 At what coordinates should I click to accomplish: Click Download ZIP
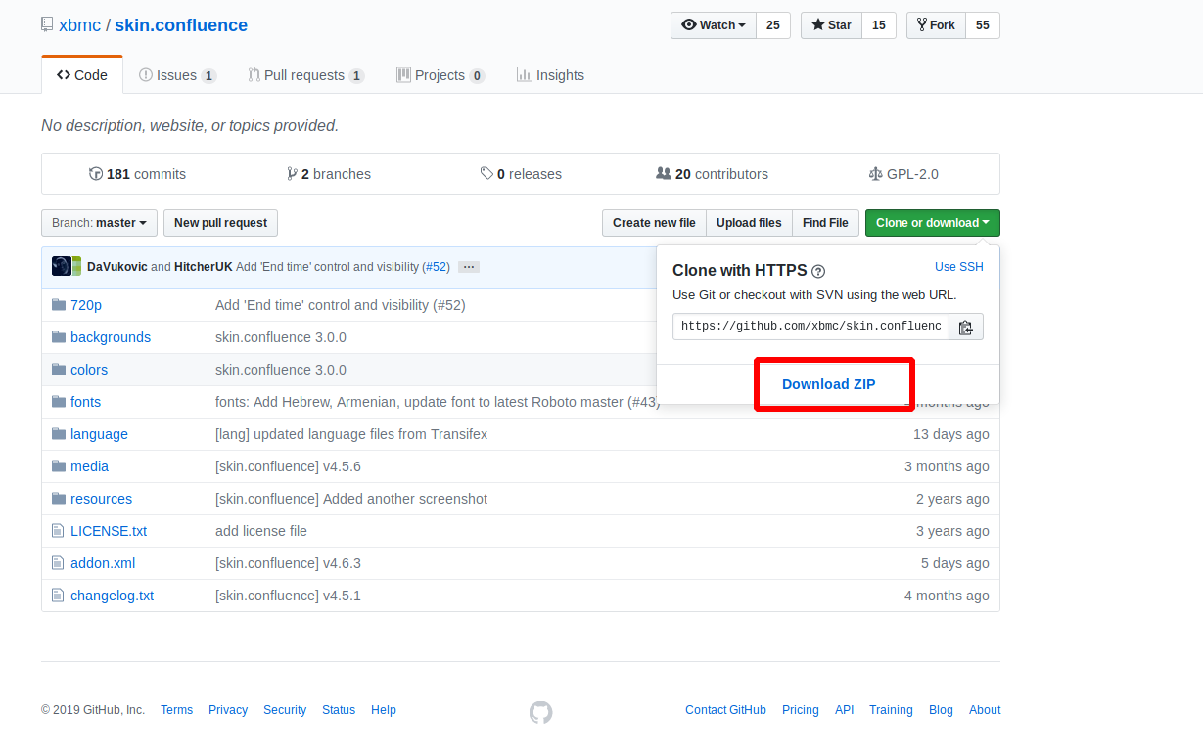pos(829,384)
